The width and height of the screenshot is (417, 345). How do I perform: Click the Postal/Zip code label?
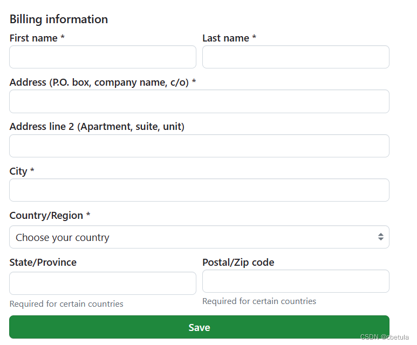coord(238,263)
